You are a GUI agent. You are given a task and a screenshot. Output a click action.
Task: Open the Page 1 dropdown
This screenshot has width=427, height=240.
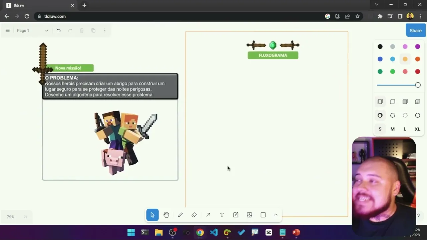point(32,30)
